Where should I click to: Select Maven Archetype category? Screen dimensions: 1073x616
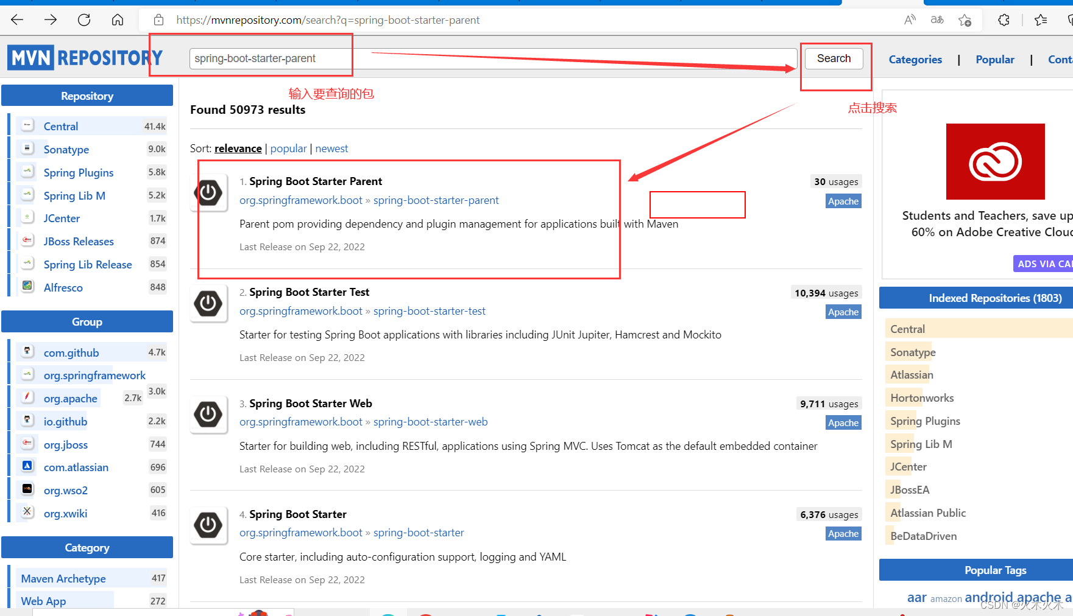pyautogui.click(x=63, y=579)
